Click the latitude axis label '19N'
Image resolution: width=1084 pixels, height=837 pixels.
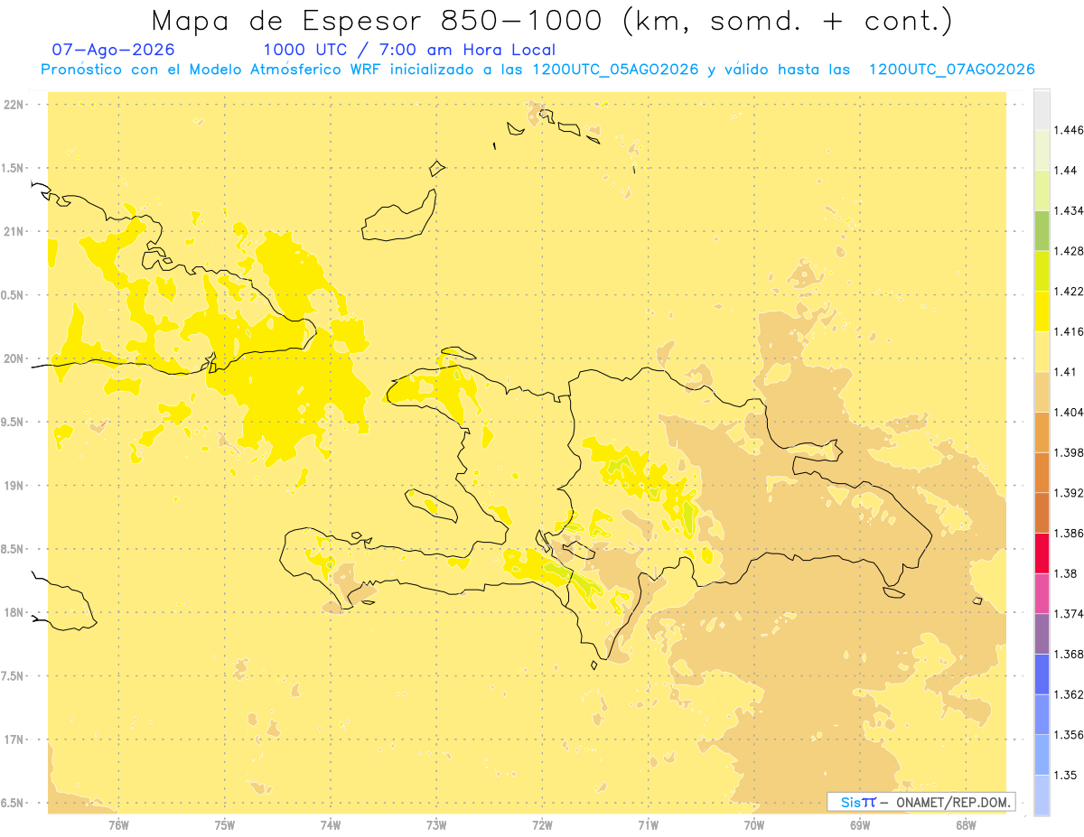[x=14, y=486]
